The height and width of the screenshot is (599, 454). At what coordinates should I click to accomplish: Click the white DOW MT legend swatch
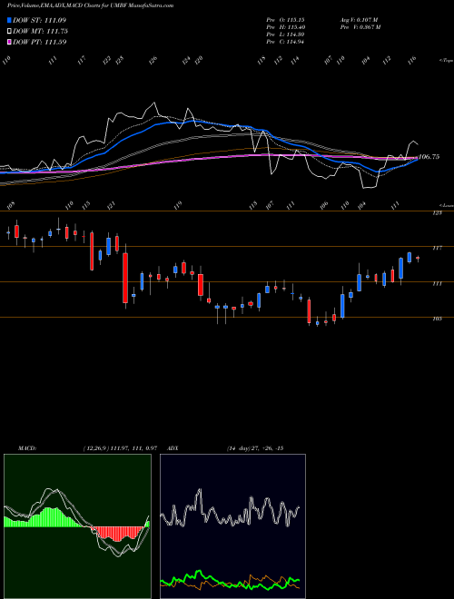[9, 32]
